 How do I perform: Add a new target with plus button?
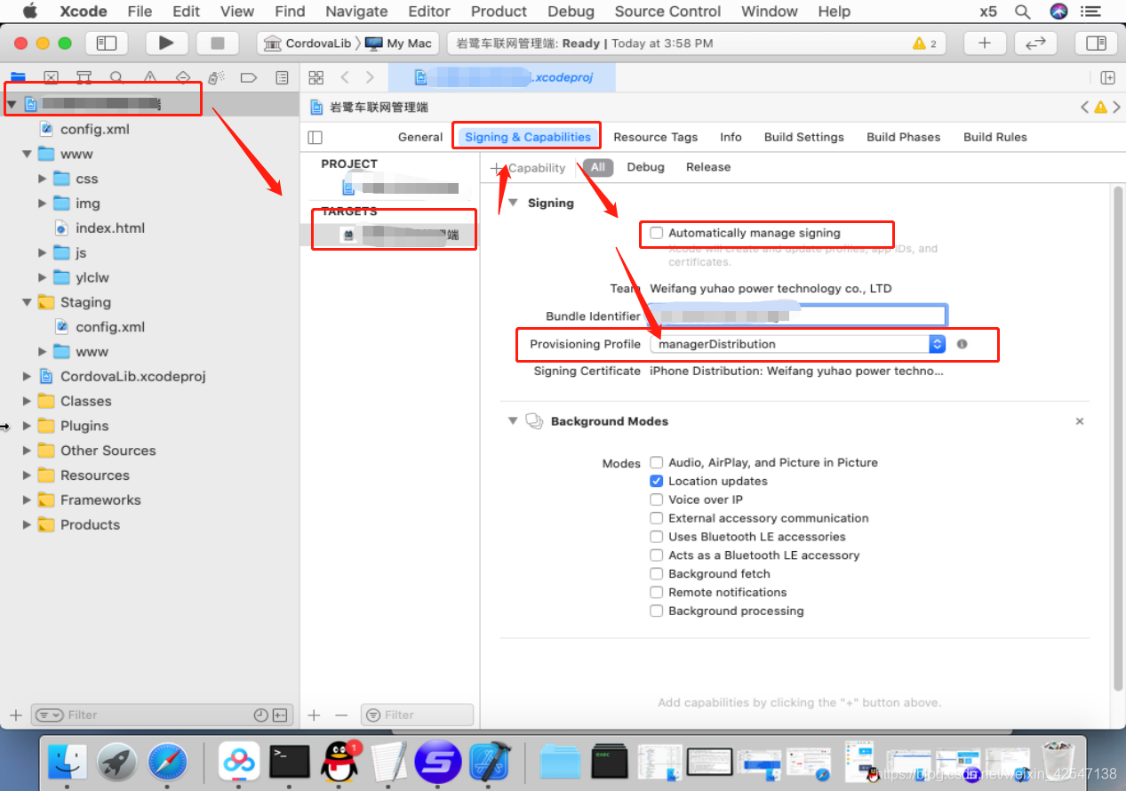[314, 715]
